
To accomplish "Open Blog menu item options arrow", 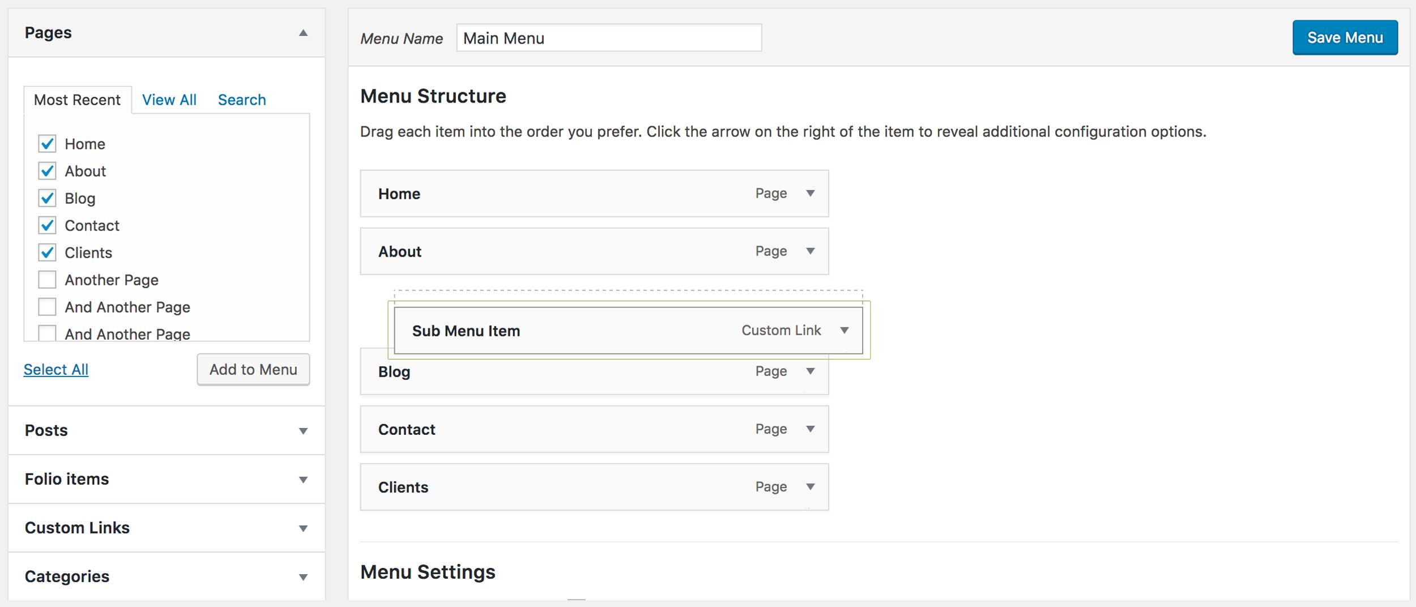I will pyautogui.click(x=811, y=371).
